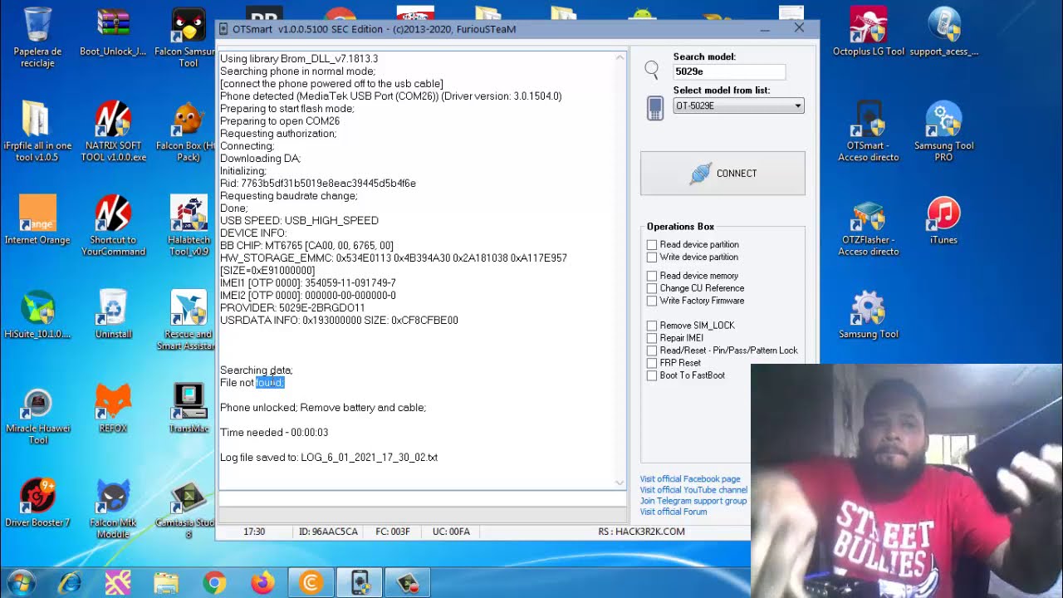Open OTSmart Acceso directo shortcut

point(869,131)
